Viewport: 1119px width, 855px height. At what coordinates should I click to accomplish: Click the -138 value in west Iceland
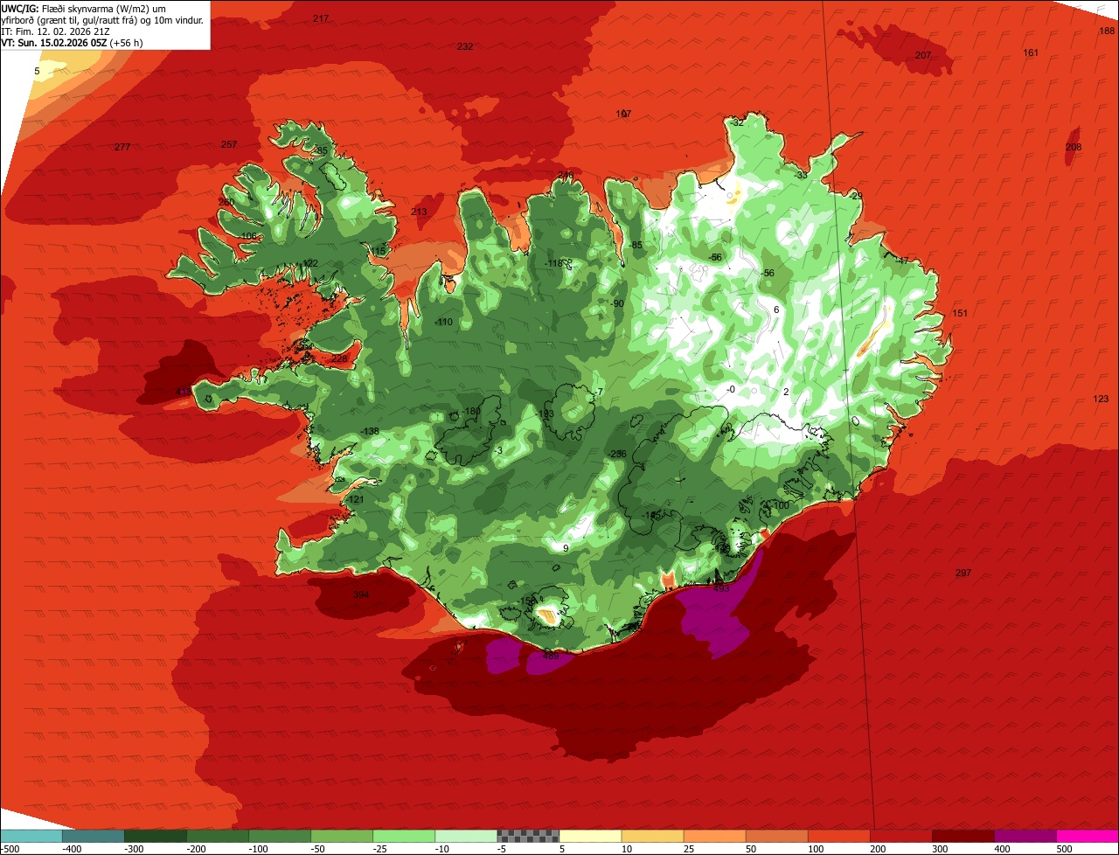pos(370,431)
